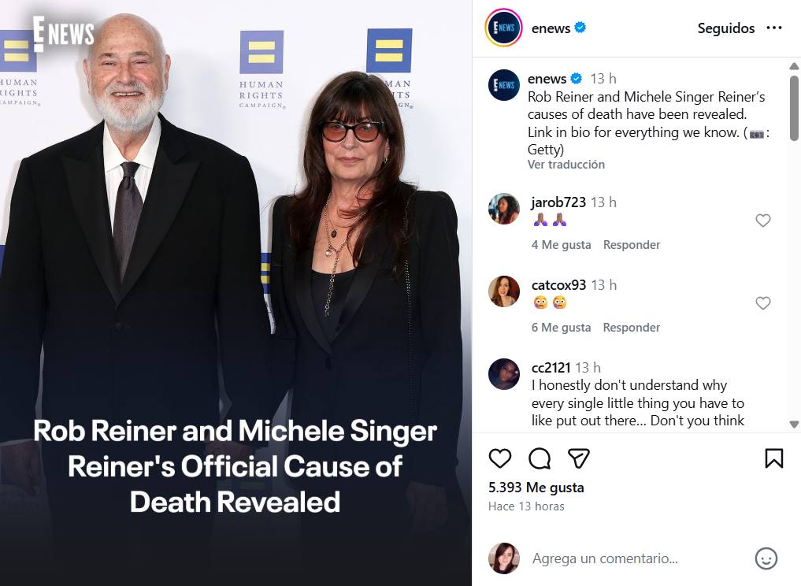The height and width of the screenshot is (586, 801).
Task: Click the enews profile picture in header
Action: point(503,28)
